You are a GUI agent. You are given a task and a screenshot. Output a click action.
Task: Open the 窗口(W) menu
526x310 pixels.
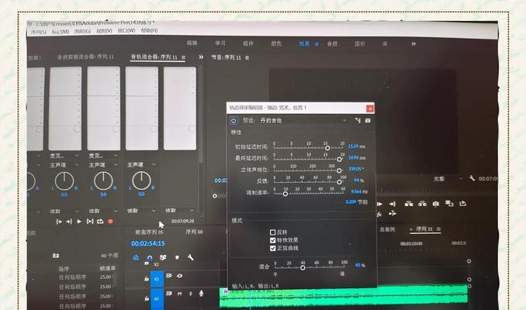point(126,30)
